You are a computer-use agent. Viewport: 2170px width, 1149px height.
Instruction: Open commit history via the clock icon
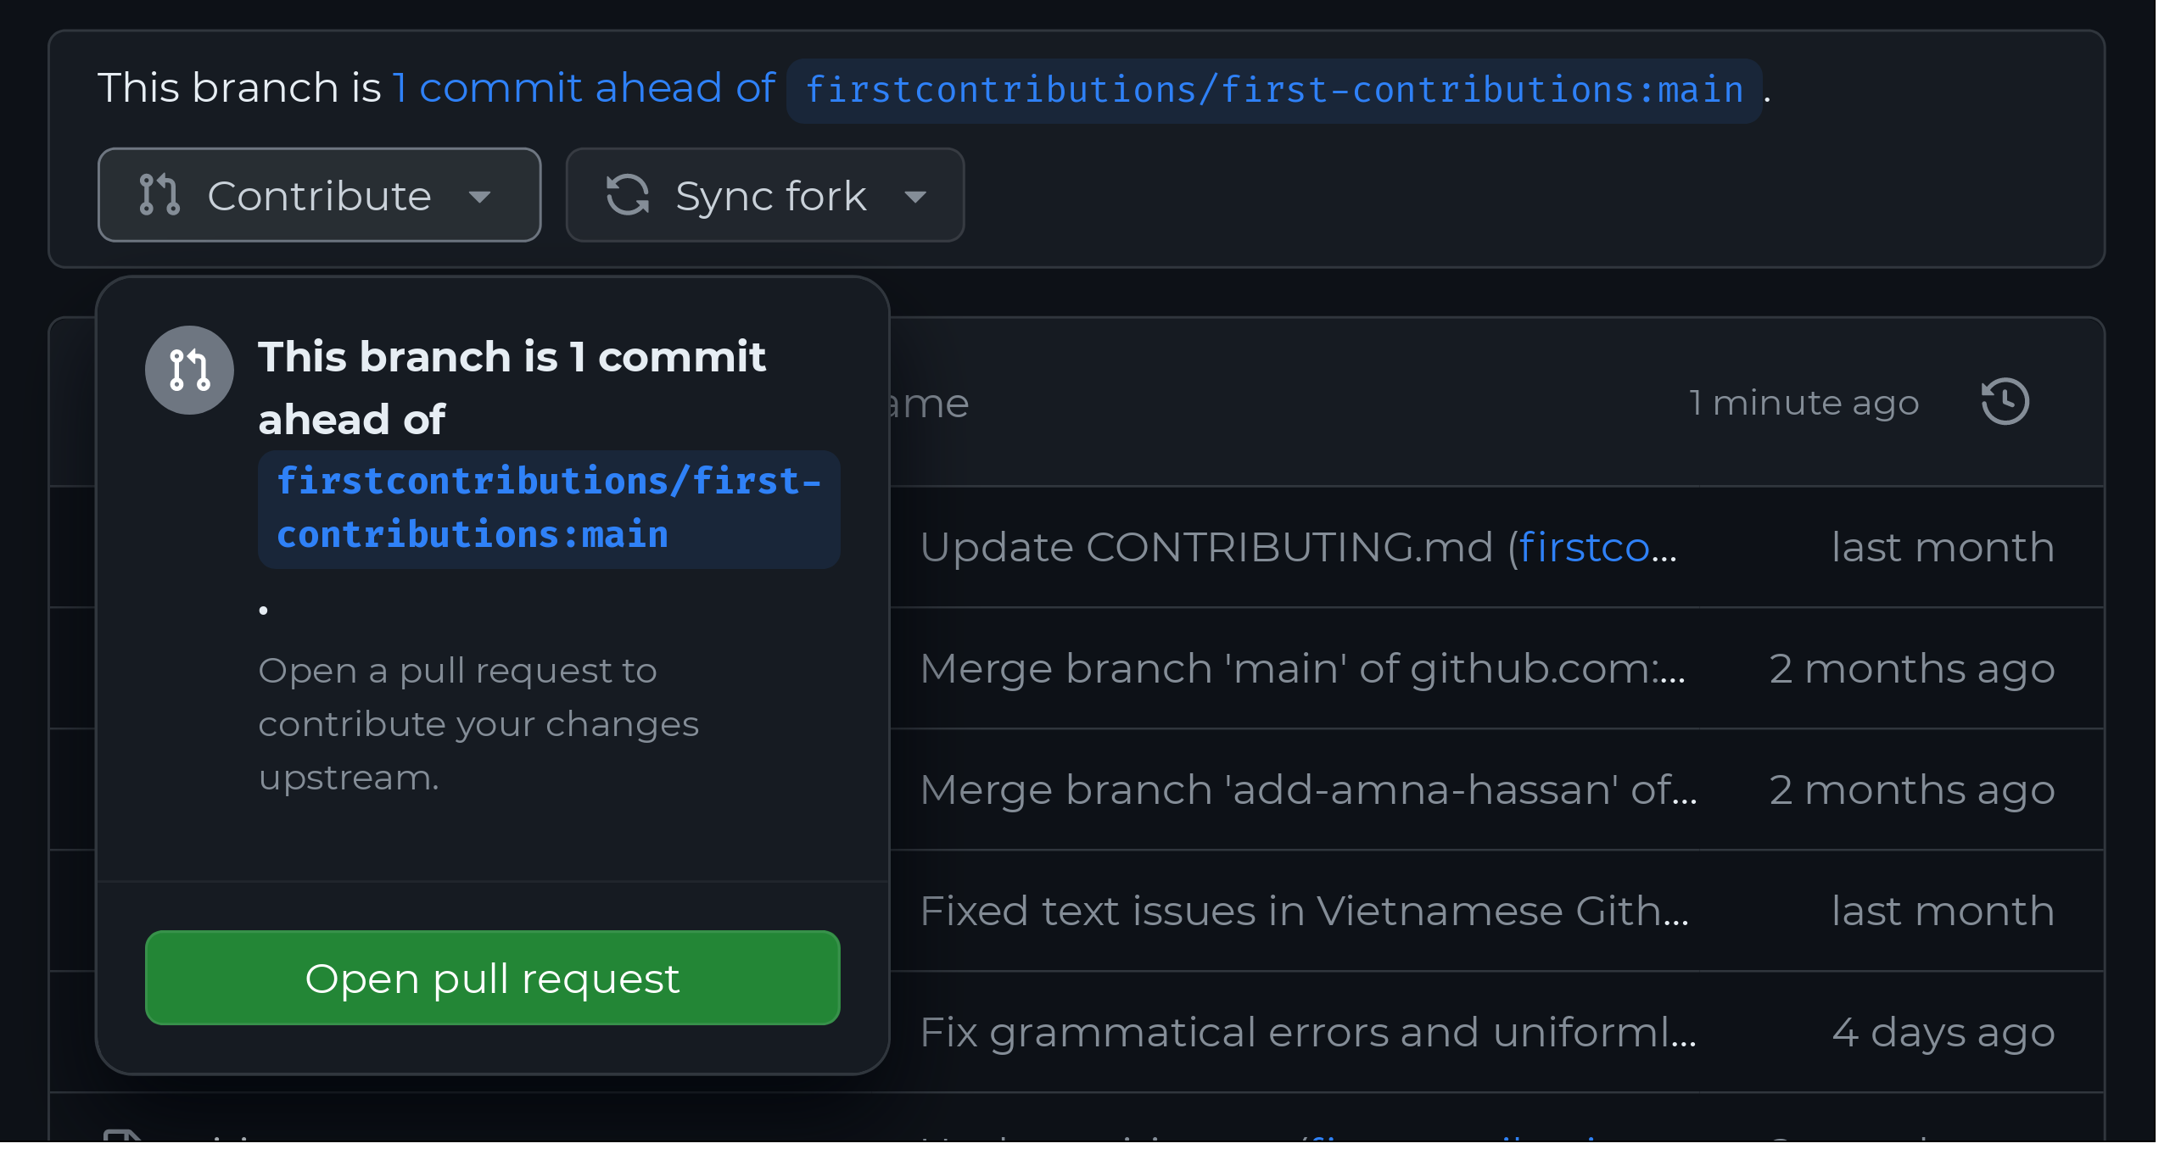[2005, 402]
